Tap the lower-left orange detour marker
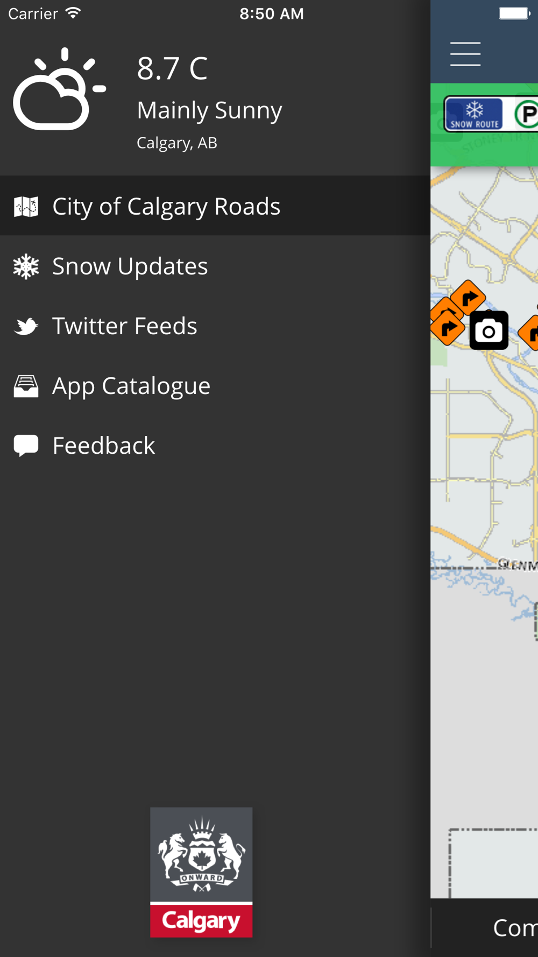 [x=448, y=327]
